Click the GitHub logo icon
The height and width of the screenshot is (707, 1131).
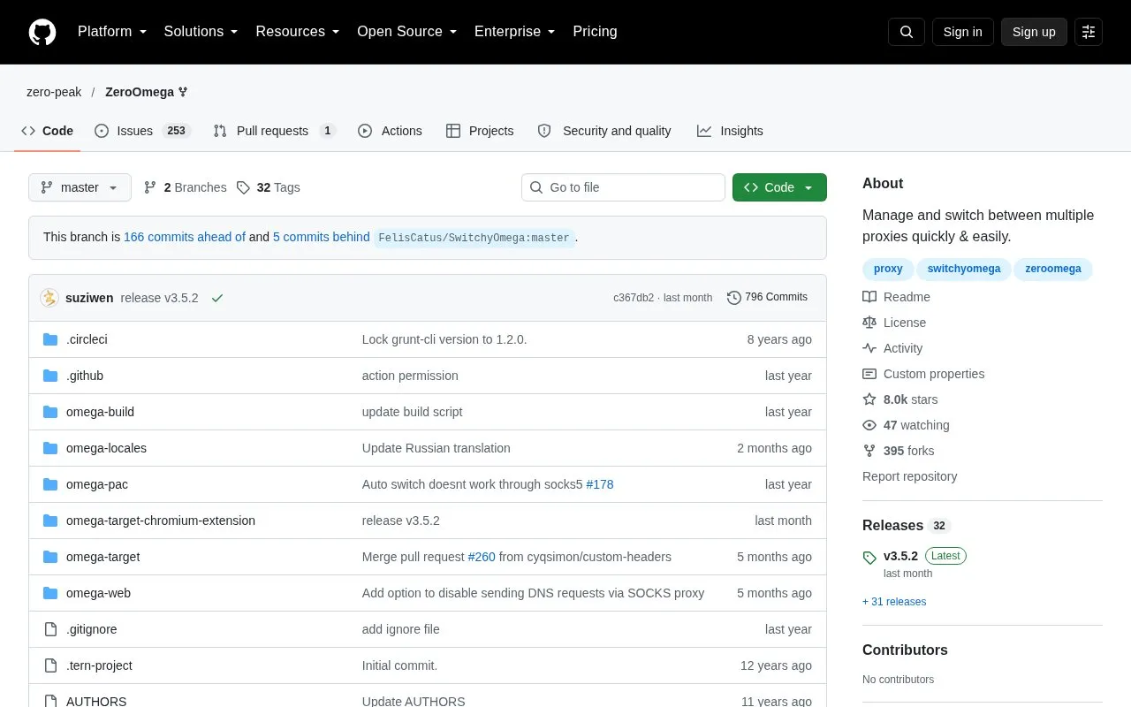pos(42,32)
